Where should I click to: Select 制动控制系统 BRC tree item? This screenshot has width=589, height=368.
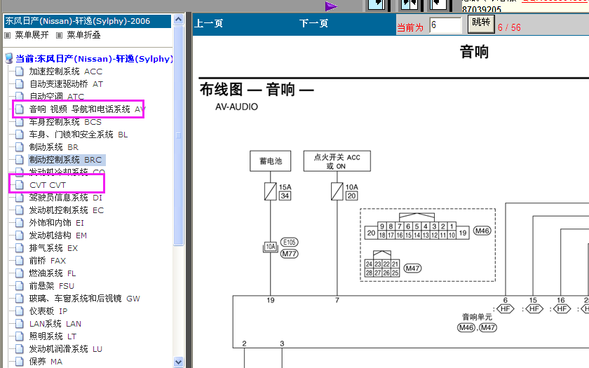[66, 160]
